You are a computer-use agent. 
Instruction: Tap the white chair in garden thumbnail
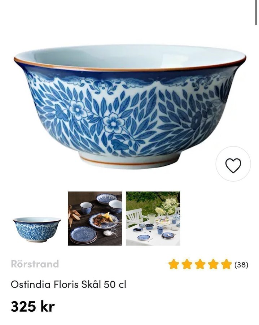(135, 218)
